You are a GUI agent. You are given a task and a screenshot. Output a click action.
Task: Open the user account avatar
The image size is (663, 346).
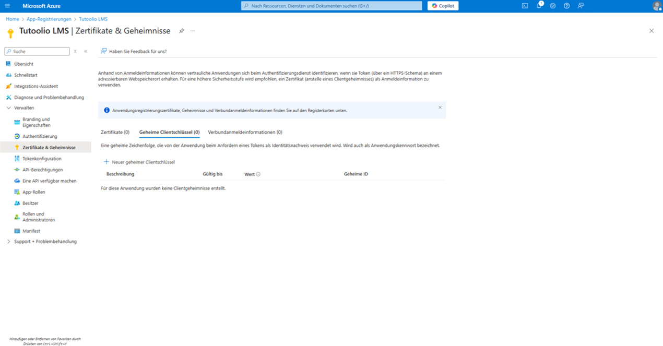657,6
